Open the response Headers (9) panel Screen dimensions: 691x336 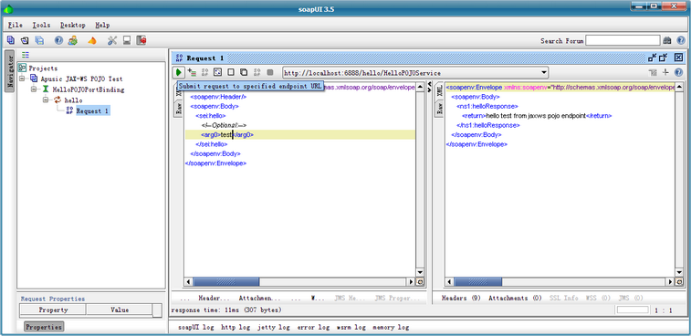click(461, 298)
